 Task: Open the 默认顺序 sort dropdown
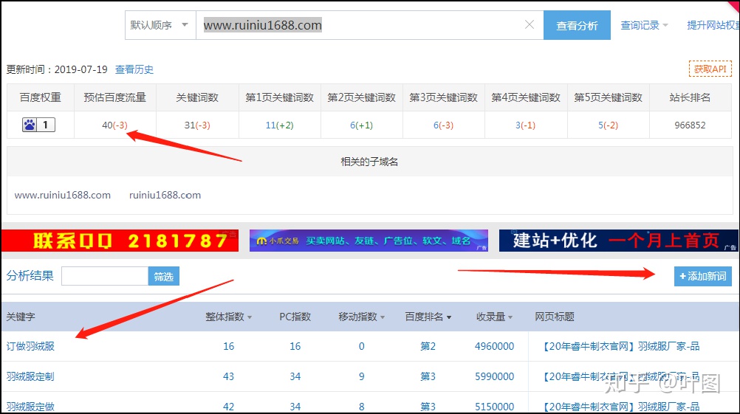pyautogui.click(x=160, y=25)
